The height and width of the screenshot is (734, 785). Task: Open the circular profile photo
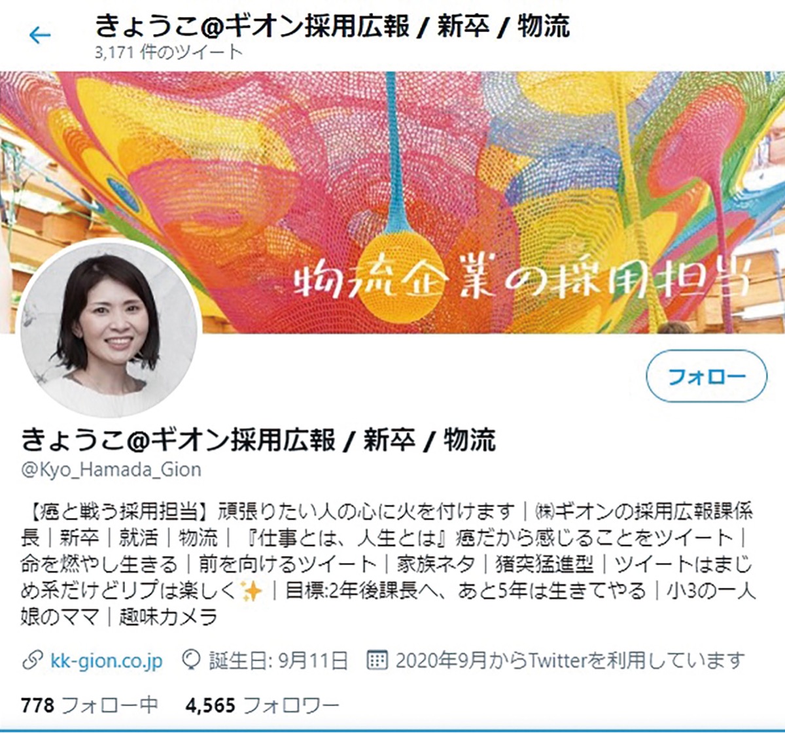pyautogui.click(x=109, y=329)
